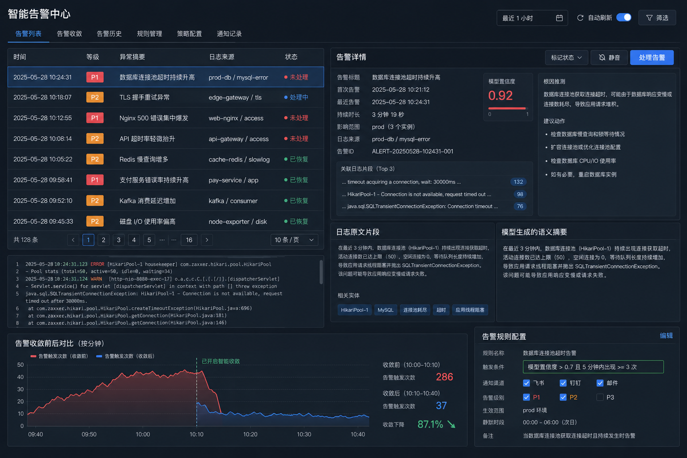Click the log viewer vertical scrollbar

[x=321, y=272]
